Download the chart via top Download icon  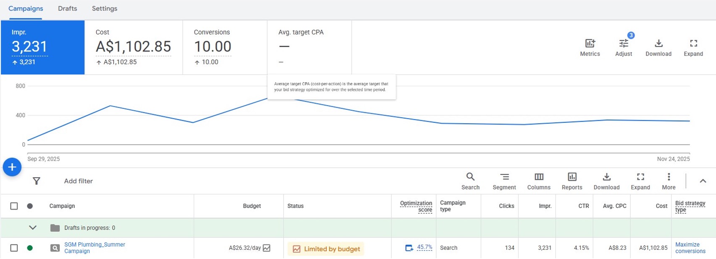tap(658, 44)
